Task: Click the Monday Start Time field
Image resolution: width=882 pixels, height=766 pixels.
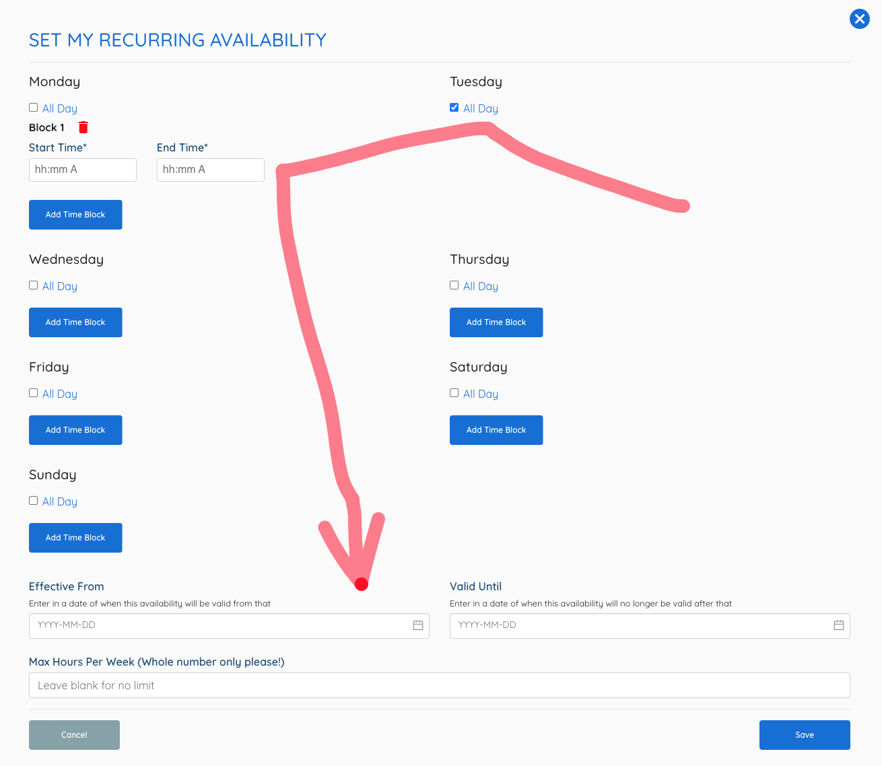Action: point(82,170)
